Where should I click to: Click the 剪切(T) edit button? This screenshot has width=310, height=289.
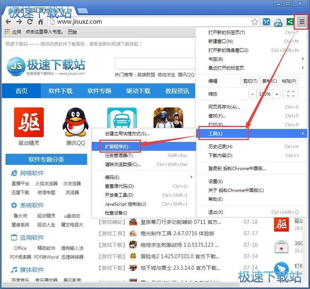click(x=250, y=81)
